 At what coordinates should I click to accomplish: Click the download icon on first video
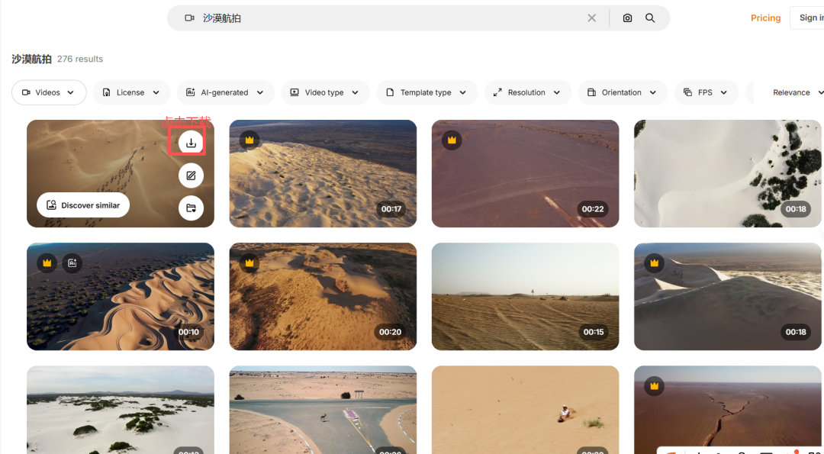coord(191,143)
